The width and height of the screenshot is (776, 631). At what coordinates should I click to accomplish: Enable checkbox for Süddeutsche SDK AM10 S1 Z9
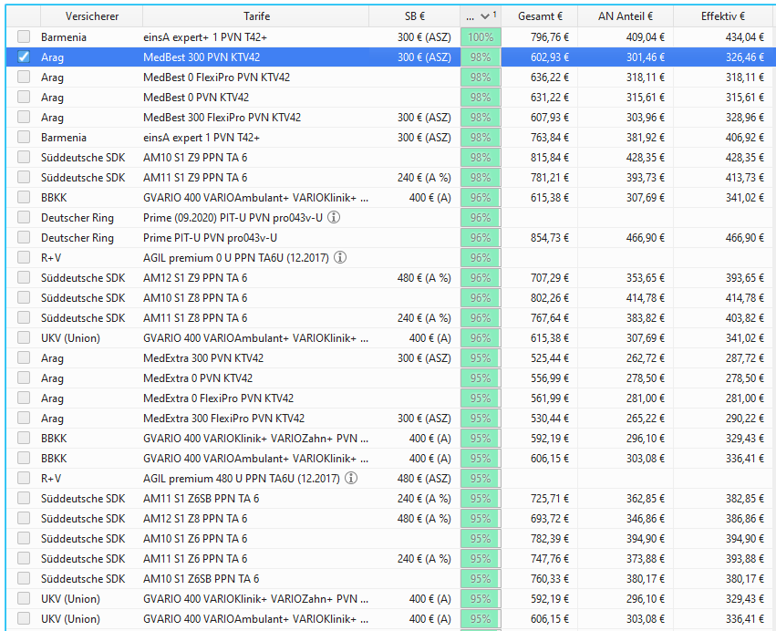(24, 157)
